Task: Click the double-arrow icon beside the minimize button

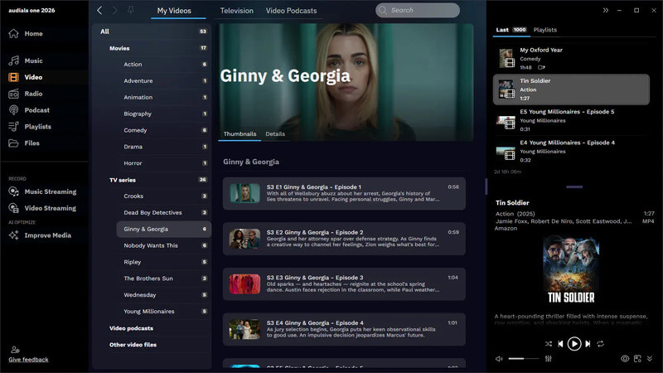Action: (x=606, y=10)
